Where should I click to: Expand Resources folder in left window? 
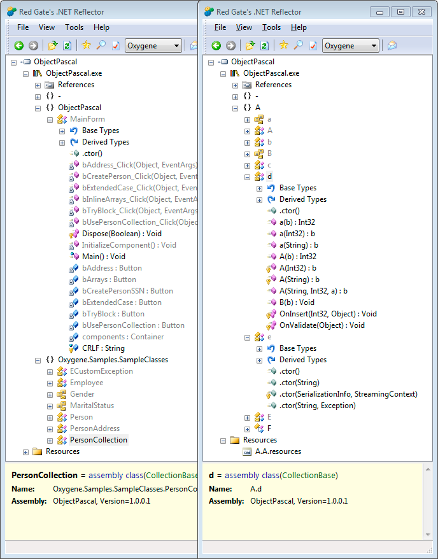[x=25, y=453]
